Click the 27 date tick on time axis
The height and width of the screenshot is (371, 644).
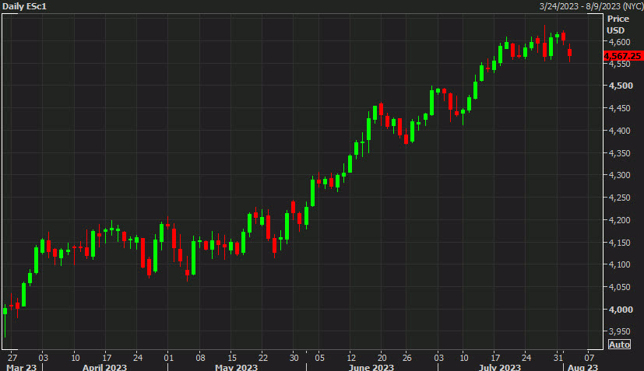[x=12, y=358]
